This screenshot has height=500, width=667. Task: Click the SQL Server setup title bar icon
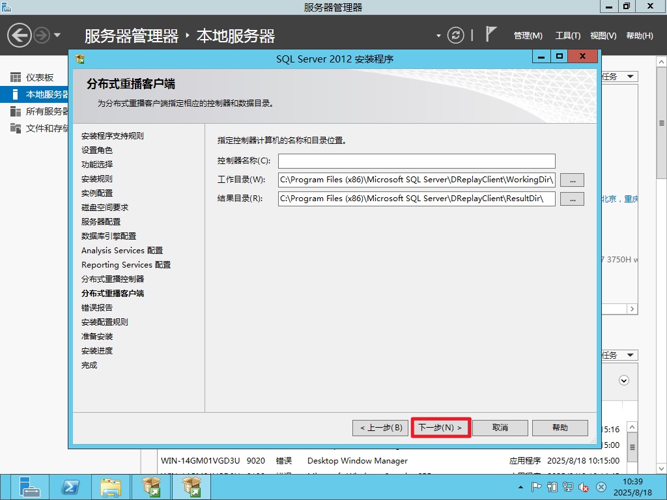point(80,59)
